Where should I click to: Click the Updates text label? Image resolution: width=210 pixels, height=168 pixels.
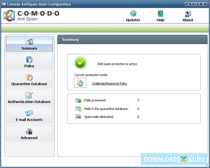(x=133, y=20)
